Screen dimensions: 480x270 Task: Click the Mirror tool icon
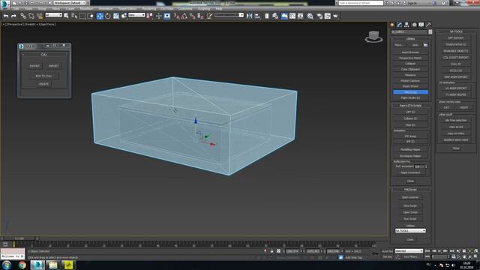249,16
